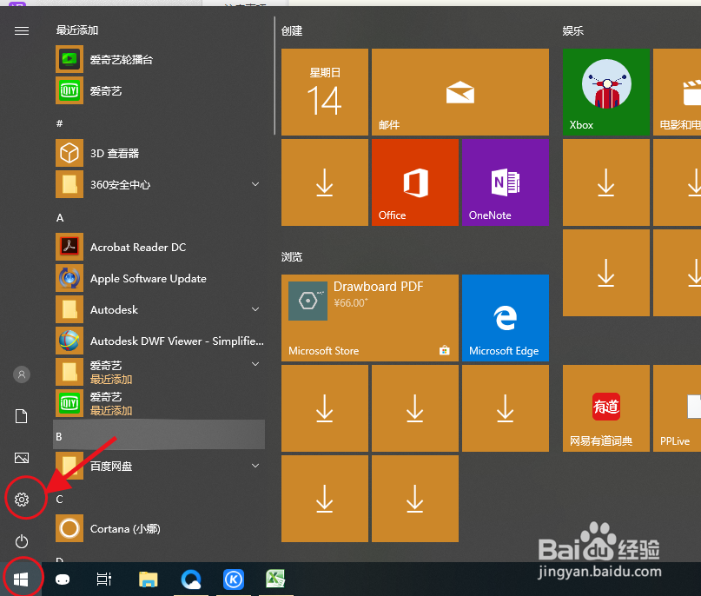Click the white chat bubble icon on the taskbar
The image size is (701, 596).
[x=63, y=579]
